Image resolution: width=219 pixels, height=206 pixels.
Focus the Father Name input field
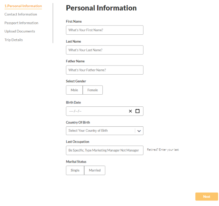tap(105, 70)
